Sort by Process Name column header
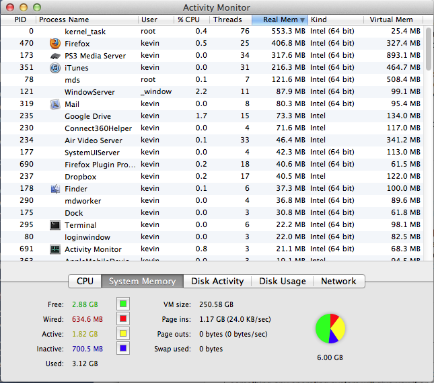This screenshot has height=383, width=434. click(87, 19)
